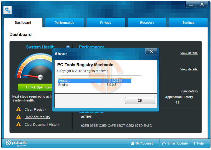Viewport: 211px width, 150px height.
Task: Close the main Registry Mechanic window
Action: point(202,5)
